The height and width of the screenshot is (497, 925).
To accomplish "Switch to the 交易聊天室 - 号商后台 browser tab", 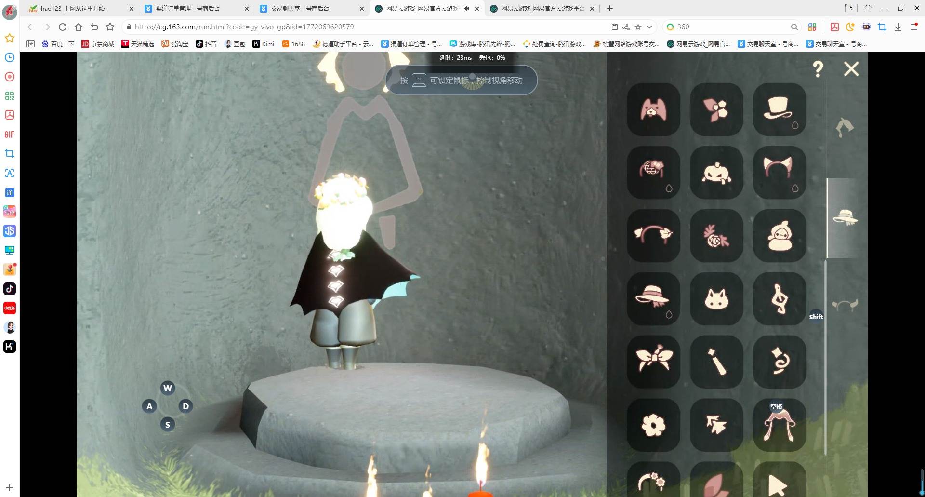I will tap(312, 8).
